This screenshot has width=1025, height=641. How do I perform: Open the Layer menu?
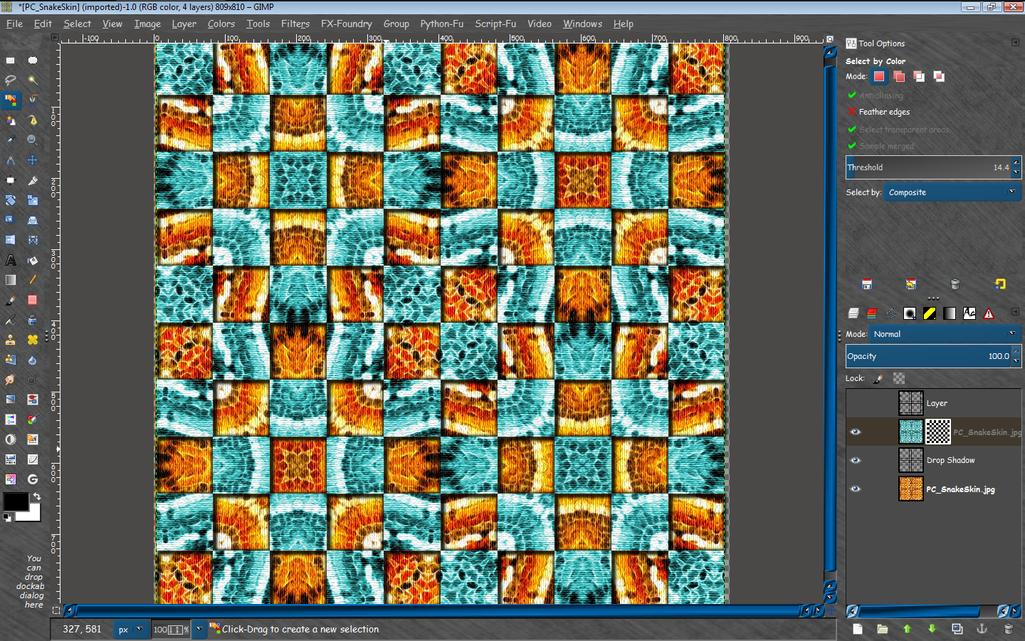pyautogui.click(x=184, y=24)
